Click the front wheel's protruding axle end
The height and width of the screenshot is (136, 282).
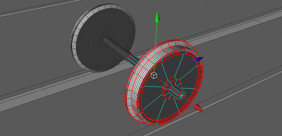(x=179, y=95)
